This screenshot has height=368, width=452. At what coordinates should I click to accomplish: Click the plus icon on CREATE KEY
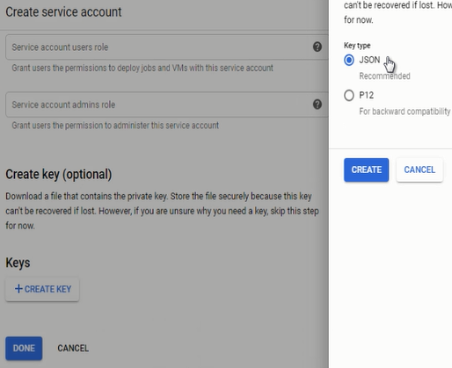point(18,289)
